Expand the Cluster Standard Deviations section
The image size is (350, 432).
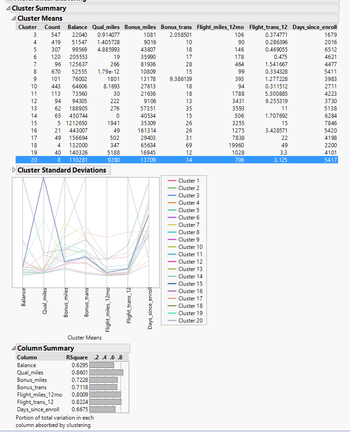(x=13, y=170)
